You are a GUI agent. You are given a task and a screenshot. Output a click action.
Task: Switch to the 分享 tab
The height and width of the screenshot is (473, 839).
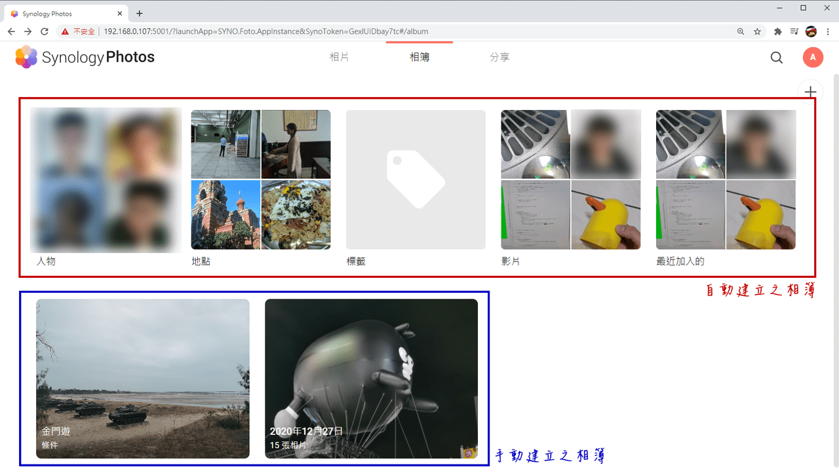[499, 58]
